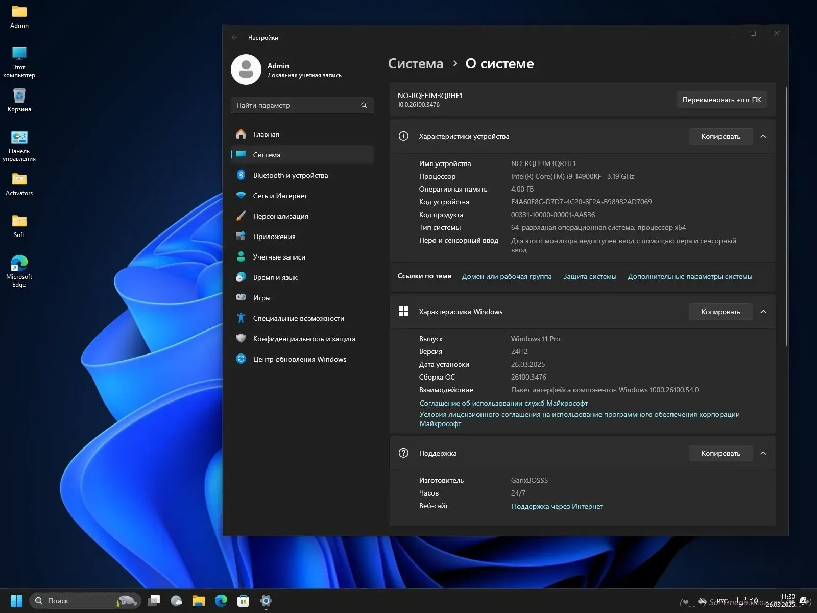
Task: Open Bluetooth и устройства settings
Action: point(290,175)
